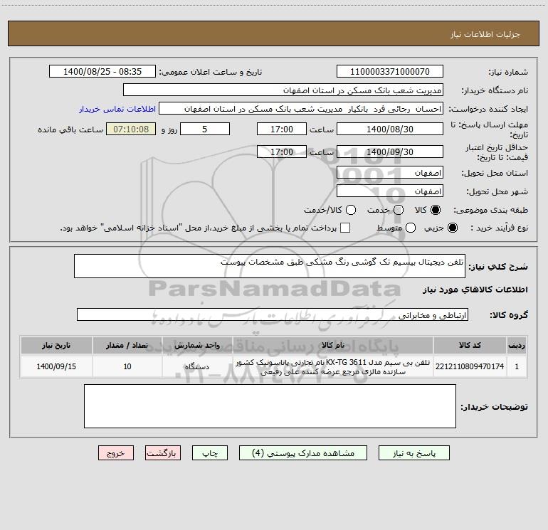Click the quantity cell showing 10

click(127, 366)
